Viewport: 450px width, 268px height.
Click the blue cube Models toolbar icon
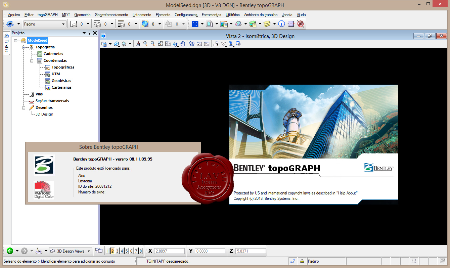click(x=195, y=24)
